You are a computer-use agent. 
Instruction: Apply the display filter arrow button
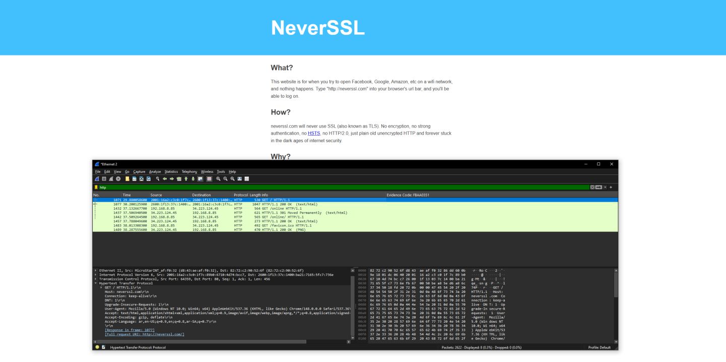point(599,187)
